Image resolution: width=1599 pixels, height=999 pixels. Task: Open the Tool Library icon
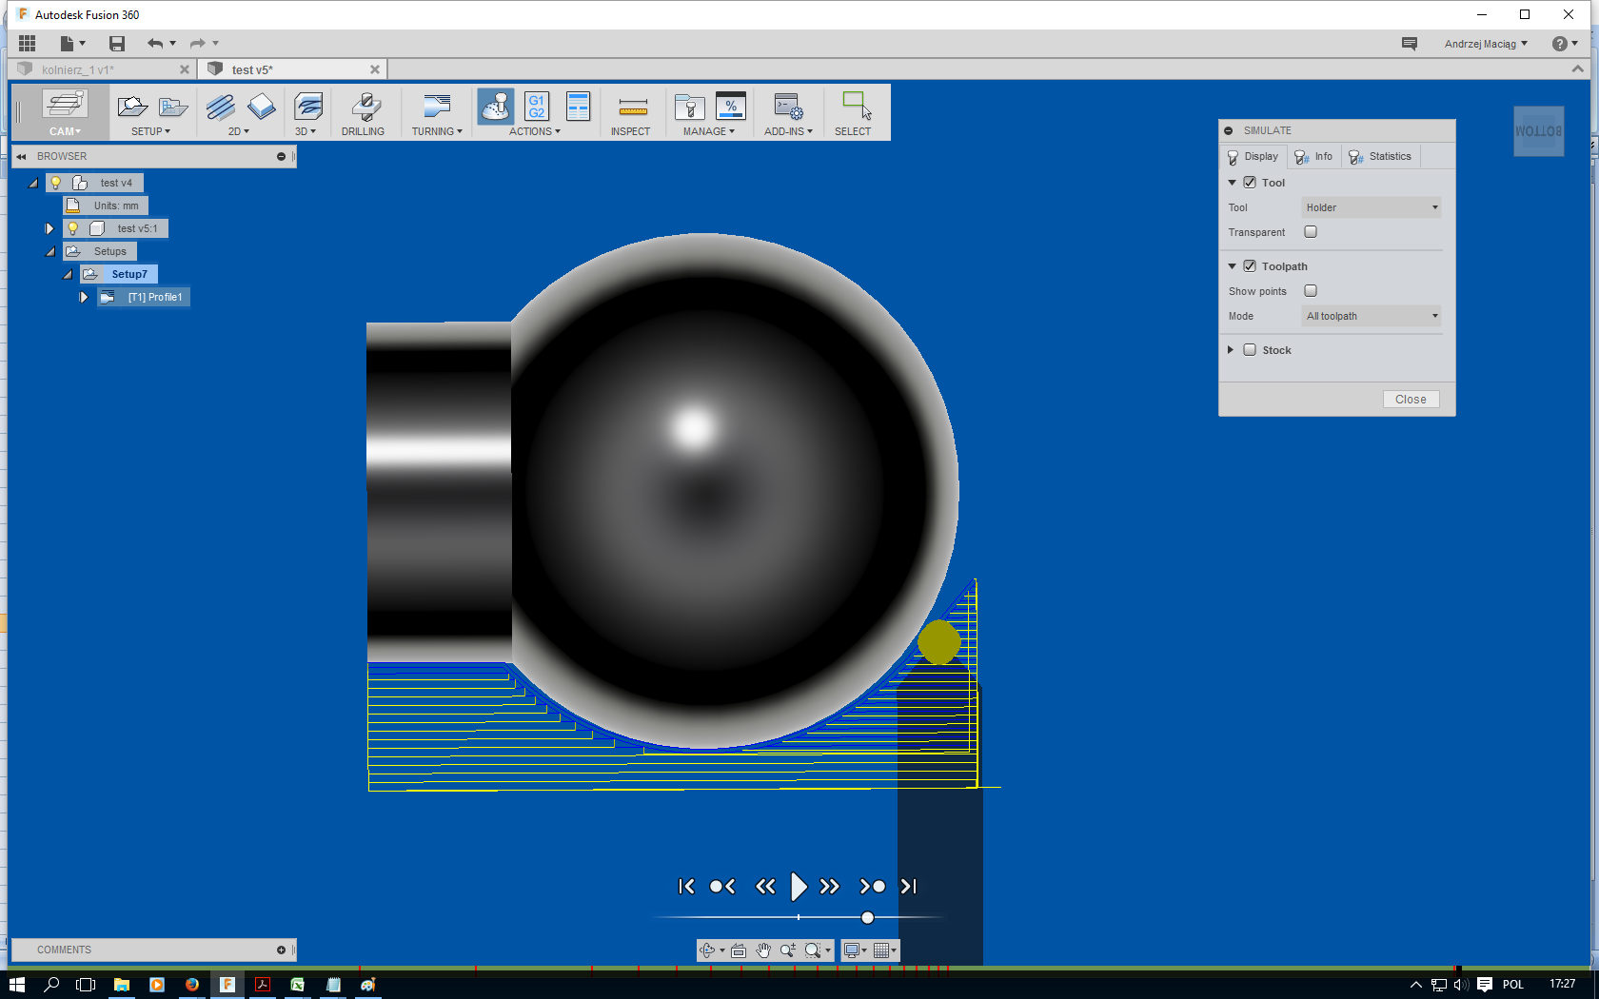click(689, 107)
